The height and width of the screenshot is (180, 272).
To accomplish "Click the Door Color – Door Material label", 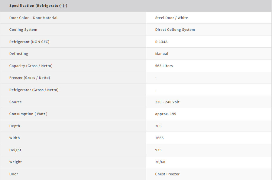I will pos(33,18).
